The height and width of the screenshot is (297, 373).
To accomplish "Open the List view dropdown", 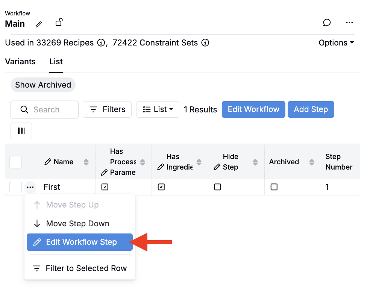I will pos(158,109).
